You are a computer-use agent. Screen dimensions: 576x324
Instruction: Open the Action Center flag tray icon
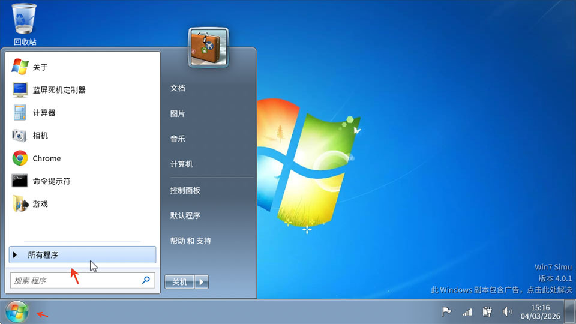[x=446, y=312]
